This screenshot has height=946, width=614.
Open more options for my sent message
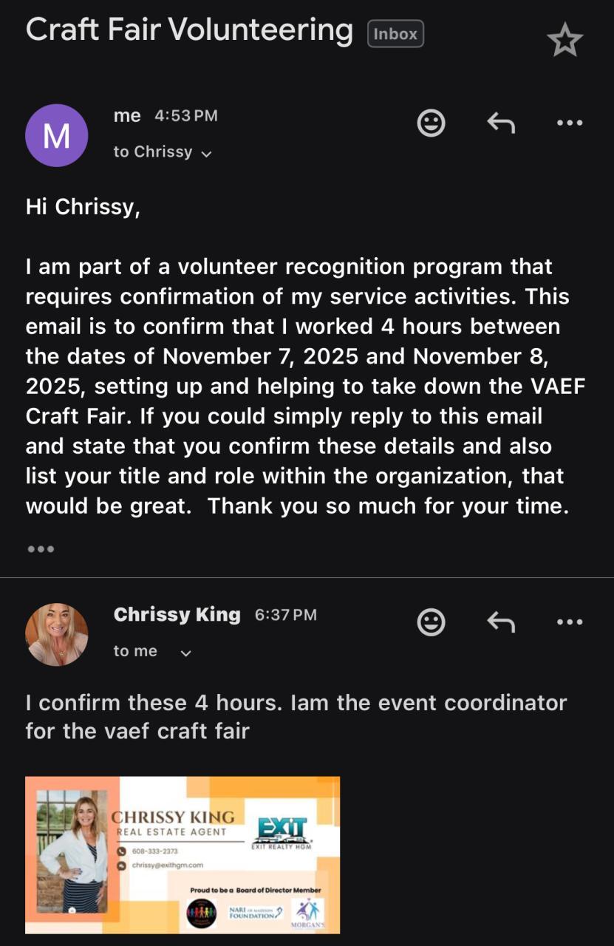[x=569, y=123]
